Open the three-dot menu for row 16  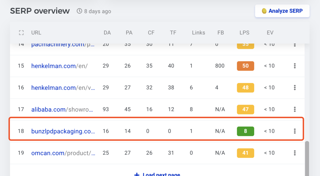[295, 88]
